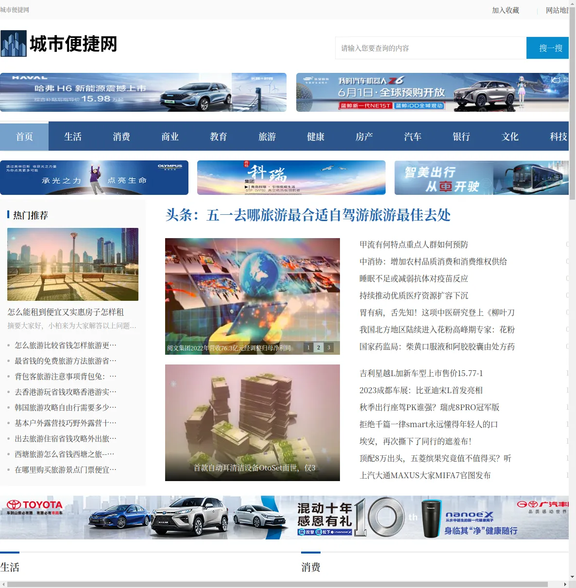Open 去香港游玩省钱攻略 list item

click(x=66, y=392)
